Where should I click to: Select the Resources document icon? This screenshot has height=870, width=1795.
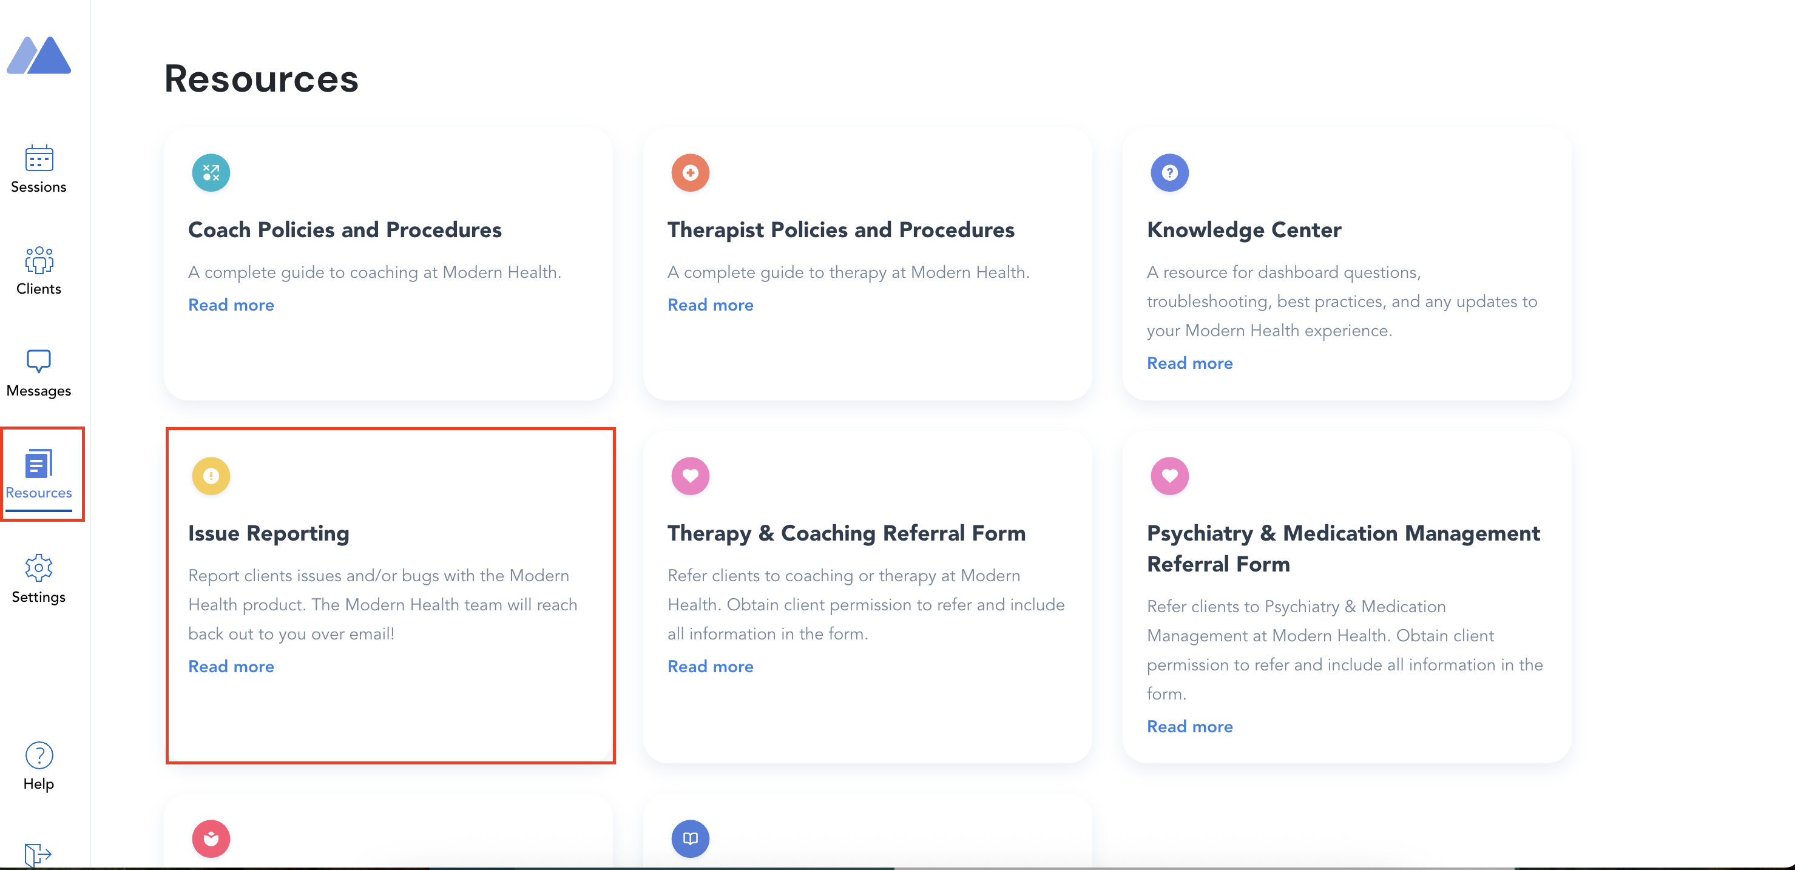[39, 464]
